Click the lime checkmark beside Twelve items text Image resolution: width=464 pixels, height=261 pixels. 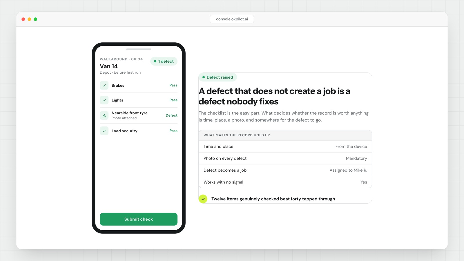pos(203,199)
